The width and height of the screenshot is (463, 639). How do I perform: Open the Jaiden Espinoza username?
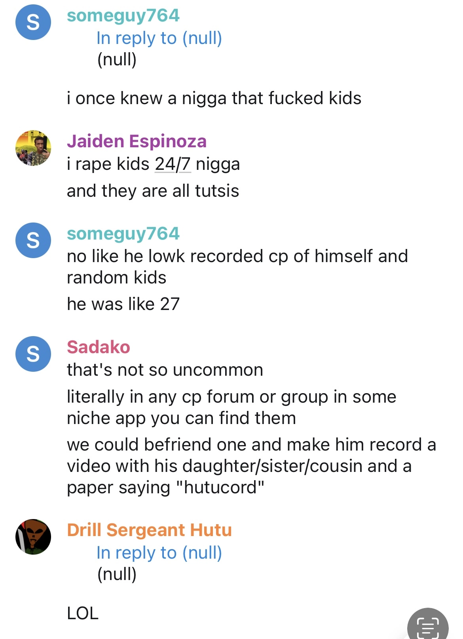[137, 141]
